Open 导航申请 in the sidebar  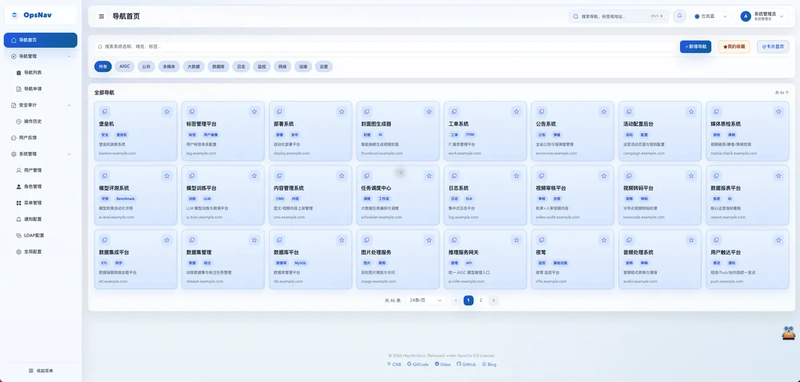pos(41,89)
